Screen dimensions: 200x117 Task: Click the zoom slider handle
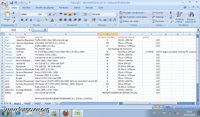[183, 107]
